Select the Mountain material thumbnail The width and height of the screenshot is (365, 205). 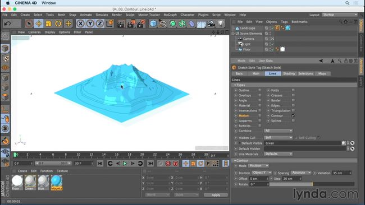pyautogui.click(x=56, y=182)
